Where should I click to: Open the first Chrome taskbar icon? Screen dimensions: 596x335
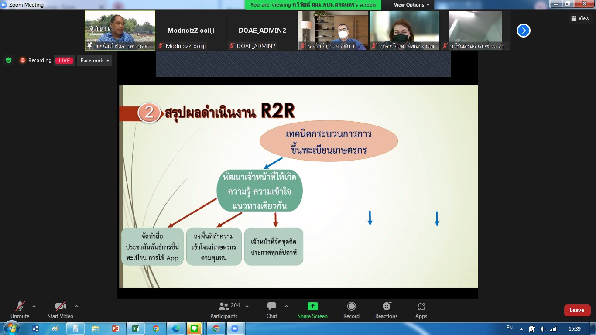(156, 328)
